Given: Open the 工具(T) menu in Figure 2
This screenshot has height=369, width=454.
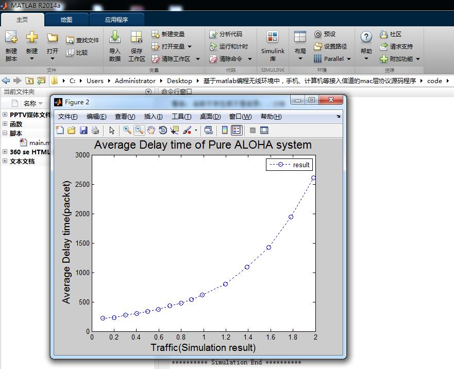Looking at the screenshot, I should [181, 117].
